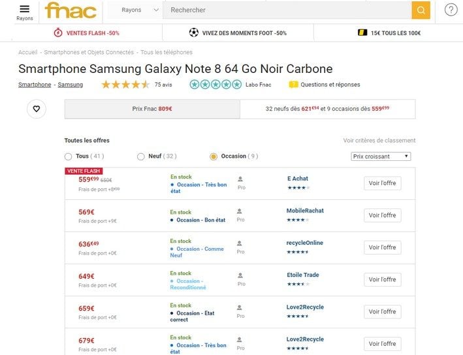The height and width of the screenshot is (355, 463).
Task: Expand Voir critères de classement
Action: pyautogui.click(x=379, y=141)
